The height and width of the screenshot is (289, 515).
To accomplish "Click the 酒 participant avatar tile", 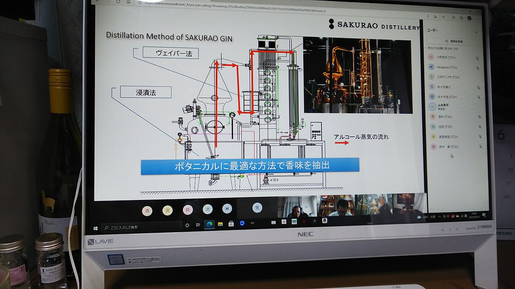I will [147, 211].
